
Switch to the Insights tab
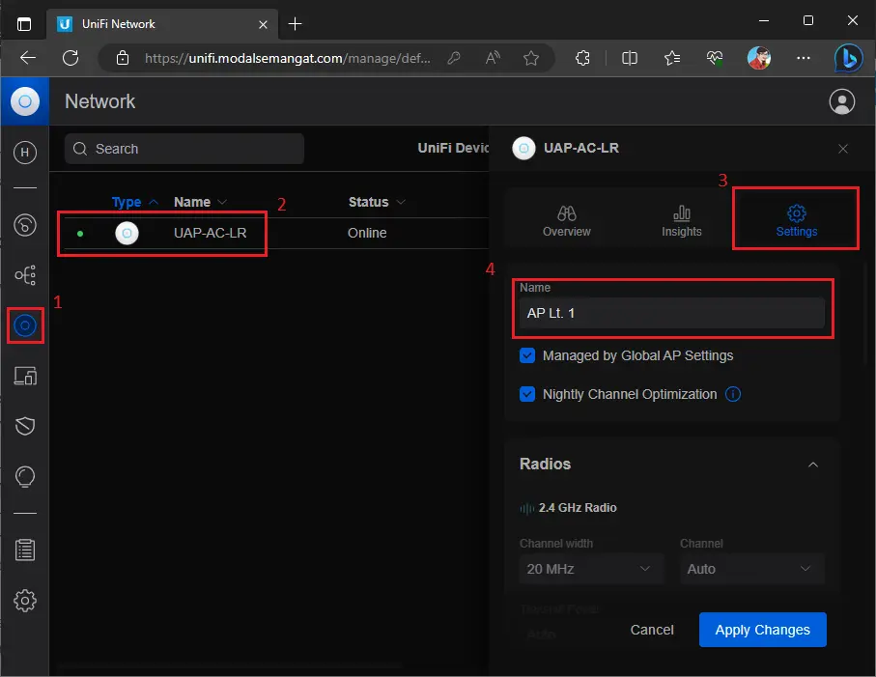[682, 221]
